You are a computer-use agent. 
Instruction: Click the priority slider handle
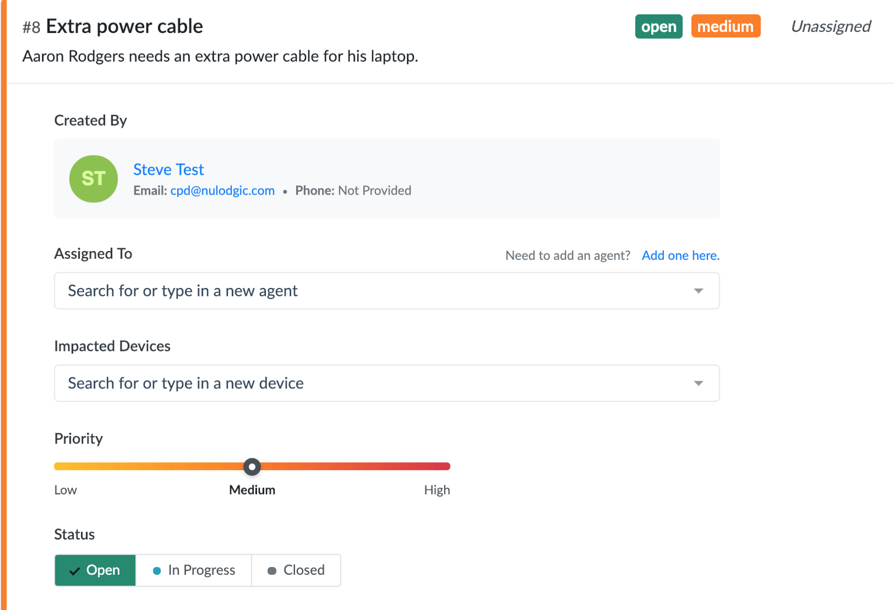coord(252,466)
